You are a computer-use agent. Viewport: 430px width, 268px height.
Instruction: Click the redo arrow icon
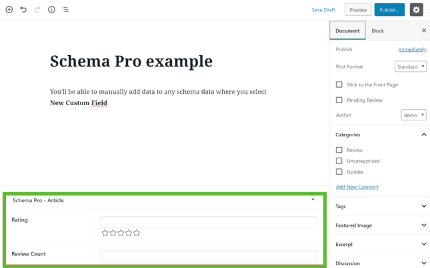click(x=37, y=10)
